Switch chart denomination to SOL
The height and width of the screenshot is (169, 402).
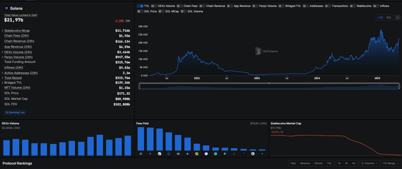pos(389,17)
